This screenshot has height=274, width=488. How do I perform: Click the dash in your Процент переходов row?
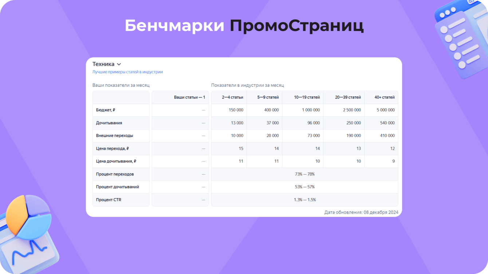click(204, 174)
